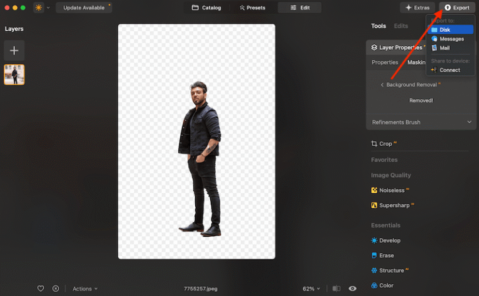Image resolution: width=479 pixels, height=296 pixels.
Task: Click the 7755257.jpeg file name
Action: click(200, 289)
